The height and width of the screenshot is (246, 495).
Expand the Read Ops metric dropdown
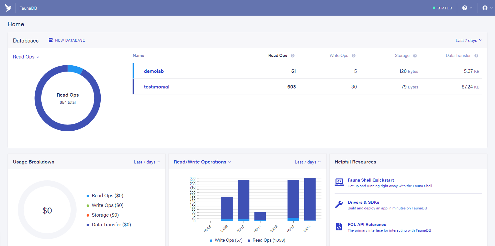[26, 57]
